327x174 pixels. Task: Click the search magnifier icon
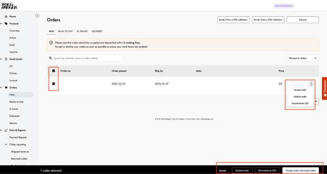pos(50,58)
